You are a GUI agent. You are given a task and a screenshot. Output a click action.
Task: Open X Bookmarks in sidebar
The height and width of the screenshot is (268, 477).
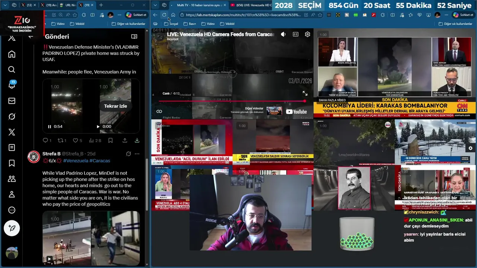[12, 163]
